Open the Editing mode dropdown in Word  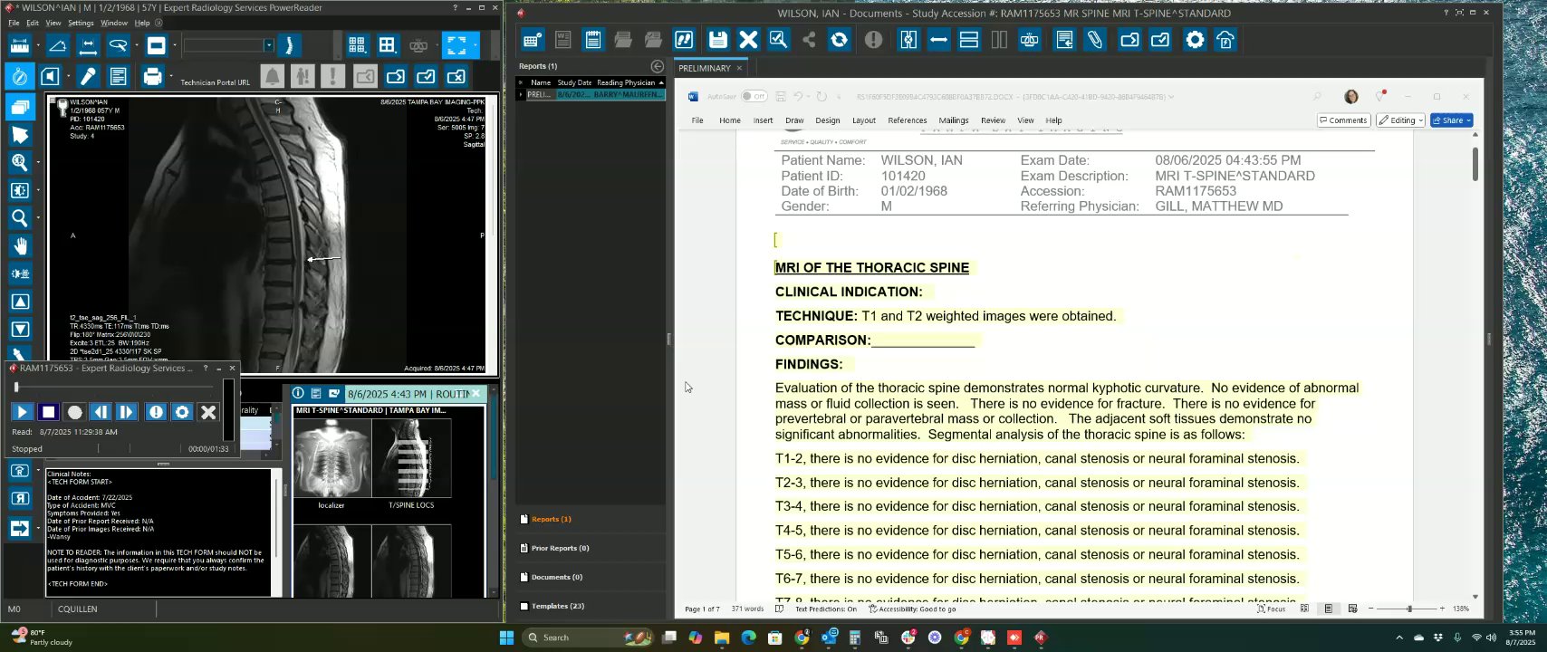(x=1400, y=120)
